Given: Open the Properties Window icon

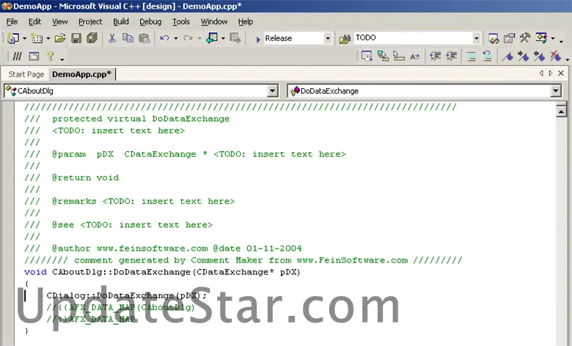Looking at the screenshot, I should click(509, 38).
